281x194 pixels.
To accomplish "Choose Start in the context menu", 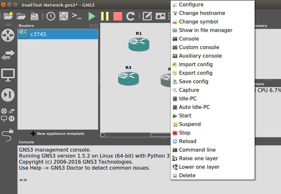I will pos(213,116).
